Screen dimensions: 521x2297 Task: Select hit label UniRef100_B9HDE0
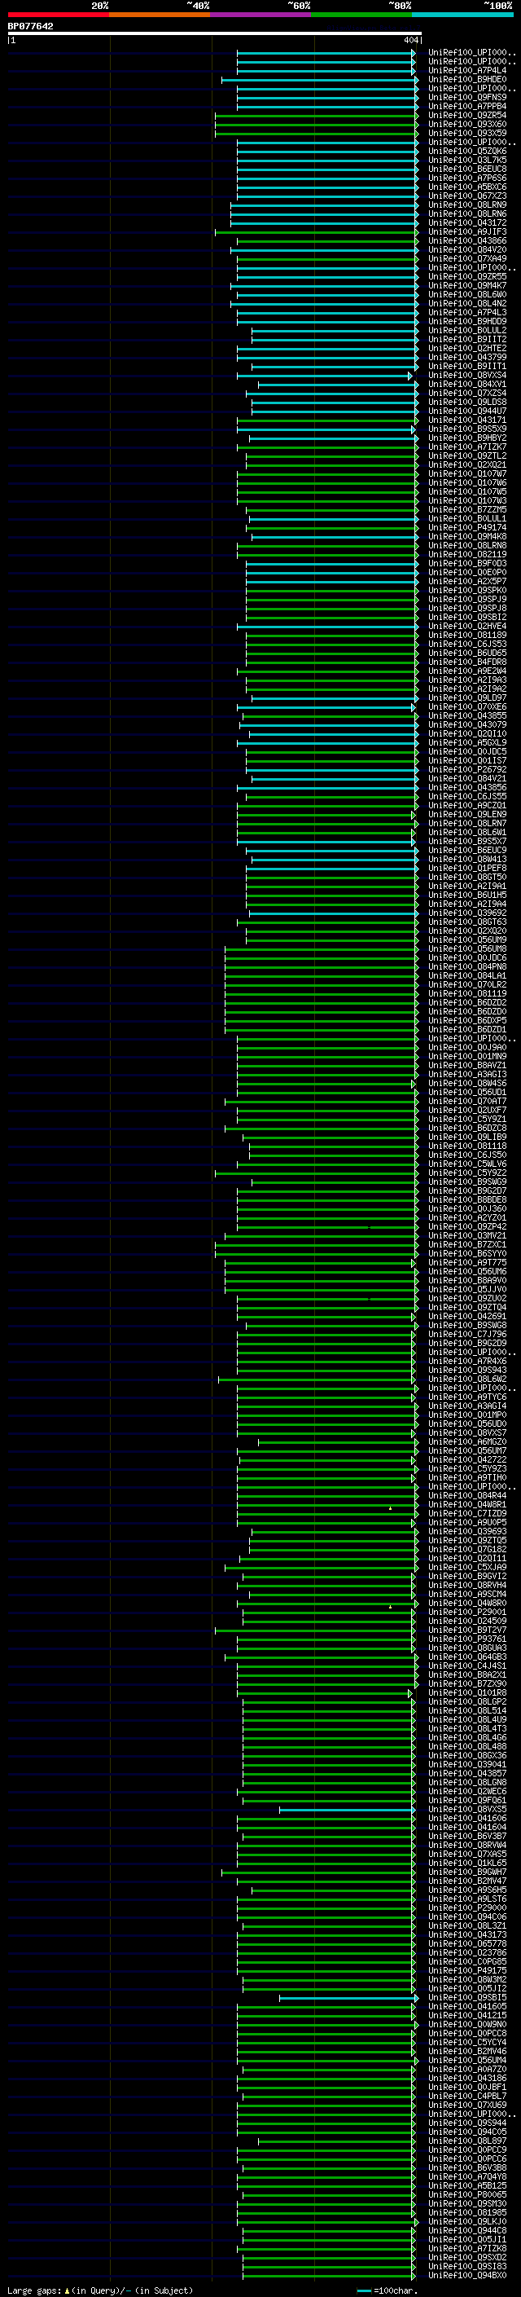tap(466, 79)
